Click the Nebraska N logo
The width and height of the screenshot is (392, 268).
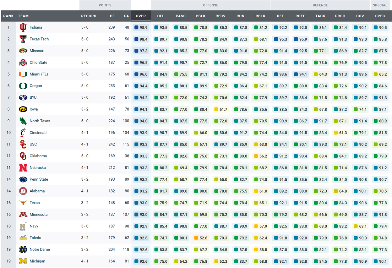(x=23, y=168)
